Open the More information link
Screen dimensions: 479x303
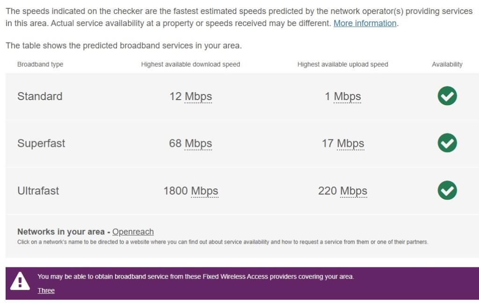click(365, 23)
